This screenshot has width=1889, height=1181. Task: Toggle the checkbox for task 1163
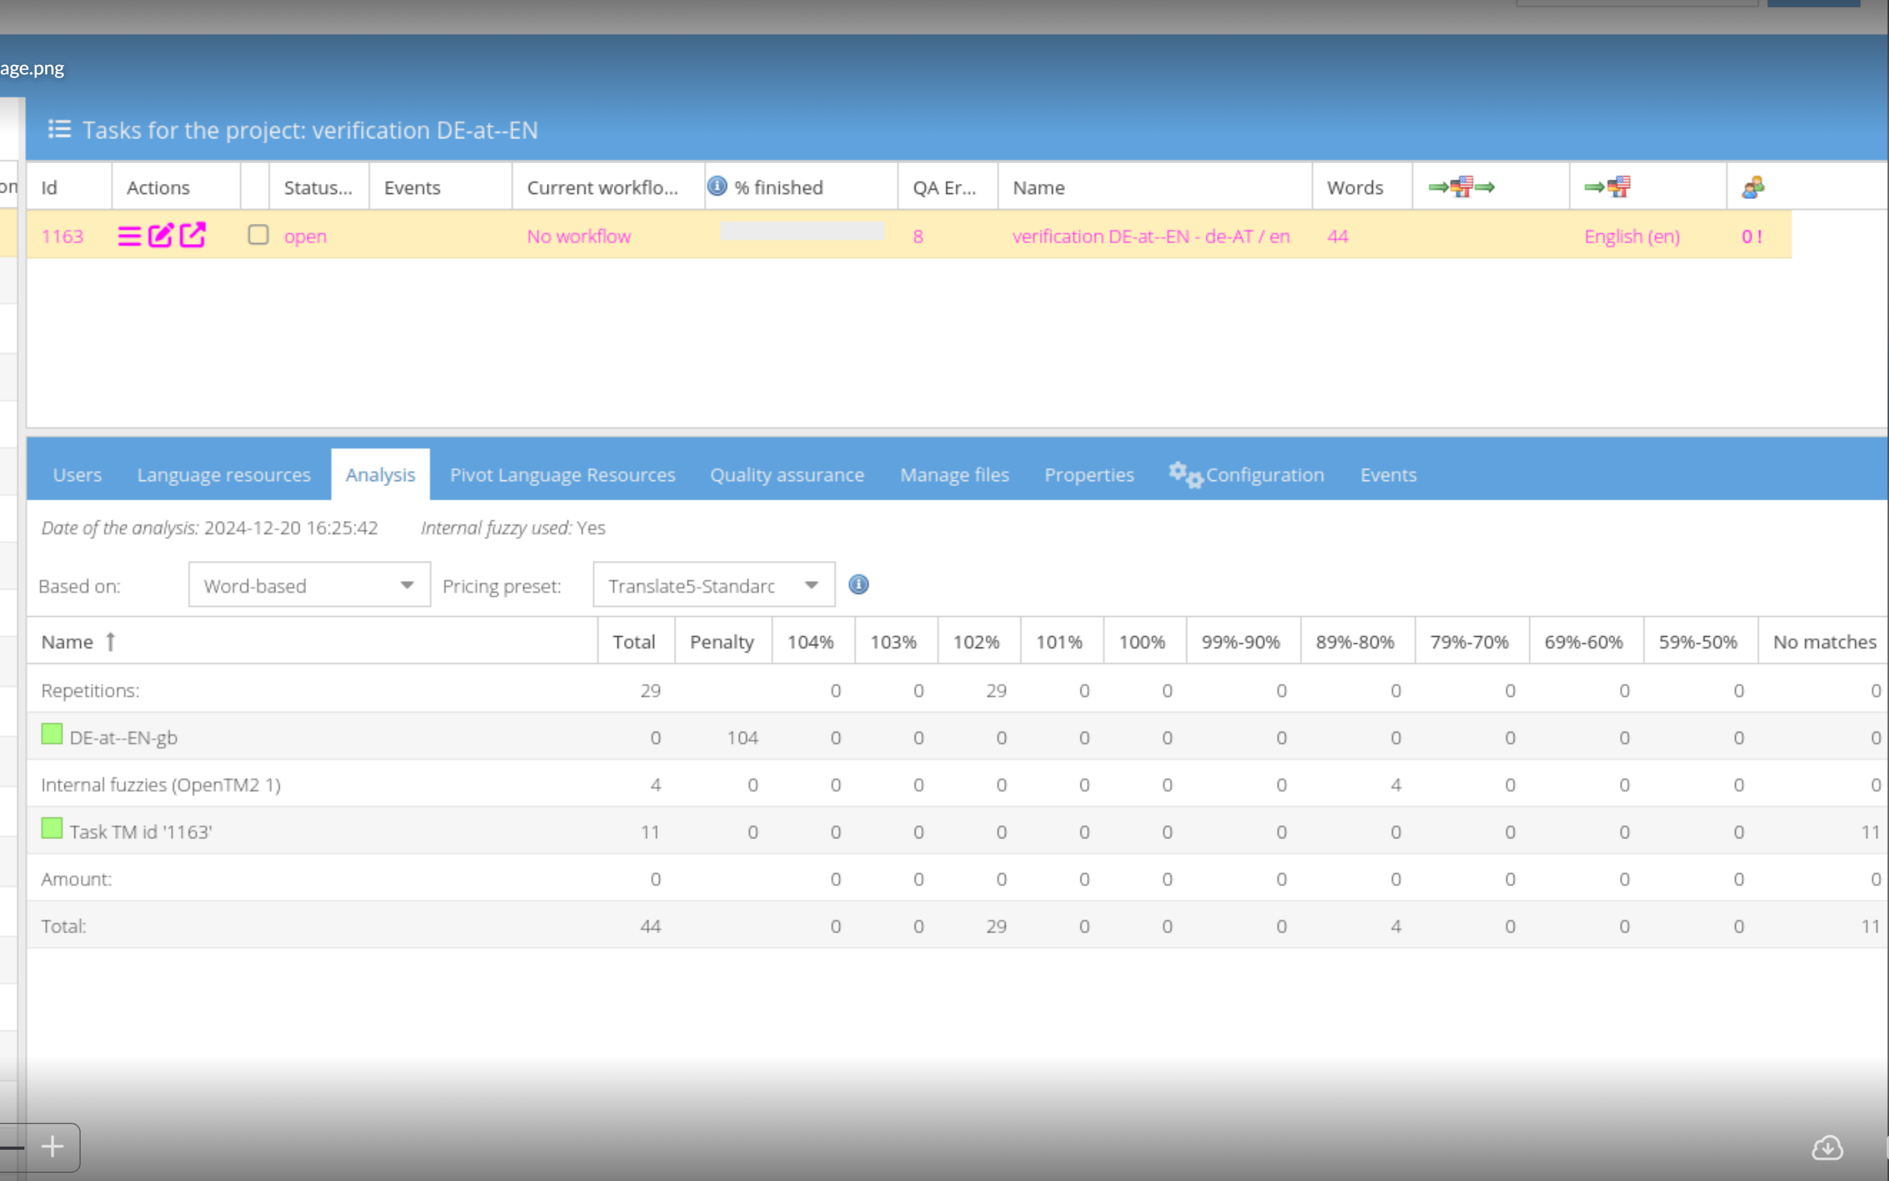[x=258, y=235]
